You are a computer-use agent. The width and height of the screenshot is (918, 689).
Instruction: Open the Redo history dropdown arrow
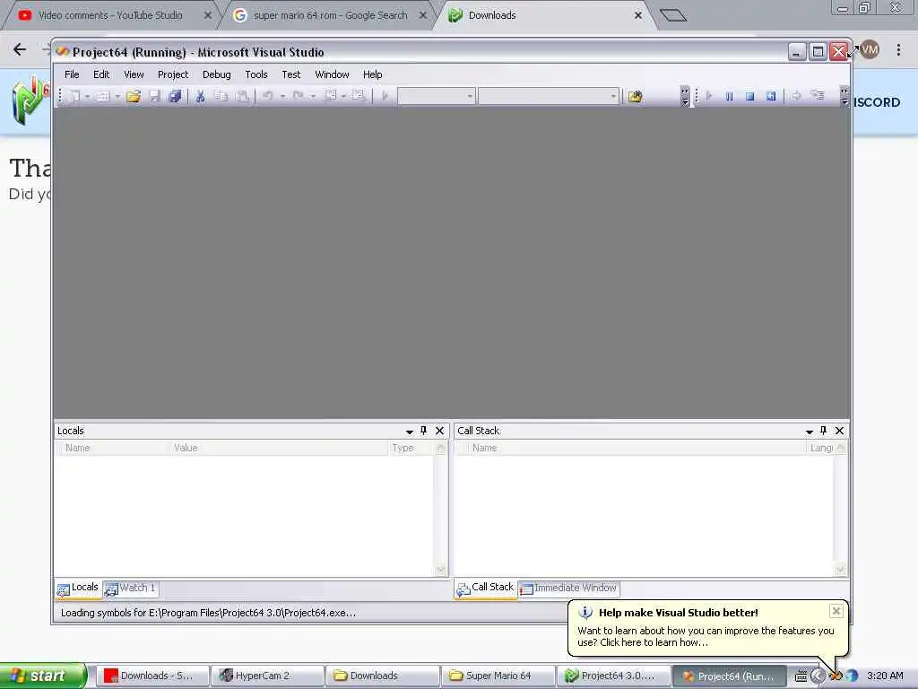coord(313,96)
